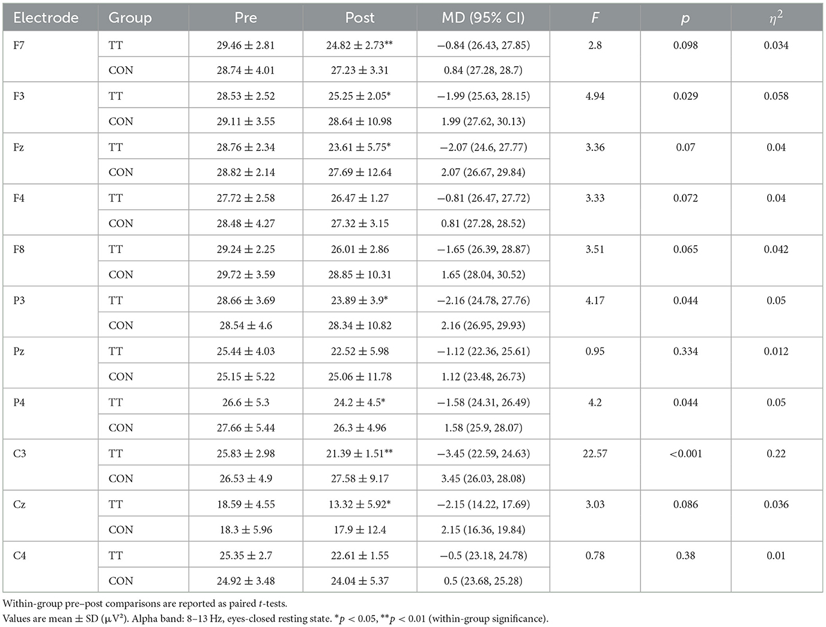Image resolution: width=826 pixels, height=627 pixels.
Task: Click the Electrode column header
Action: coord(46,18)
